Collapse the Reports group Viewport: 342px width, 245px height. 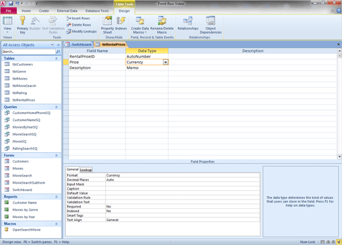(x=57, y=197)
